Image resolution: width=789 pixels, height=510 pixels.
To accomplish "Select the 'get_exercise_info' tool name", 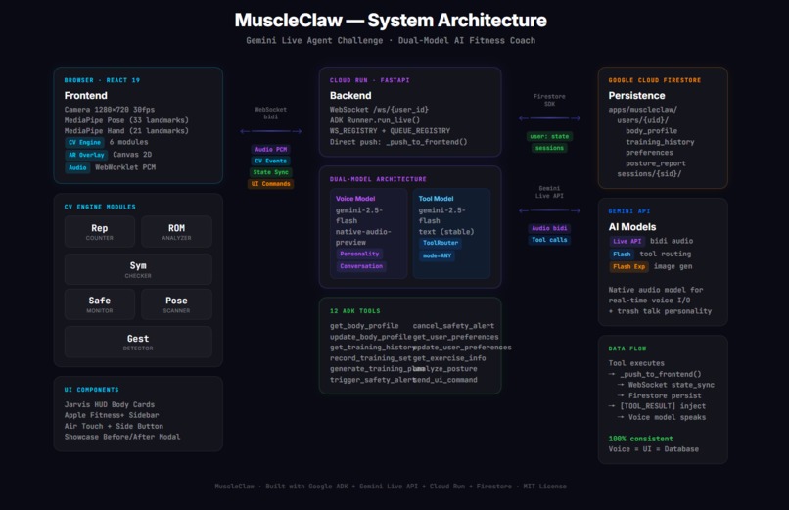I will (x=449, y=358).
